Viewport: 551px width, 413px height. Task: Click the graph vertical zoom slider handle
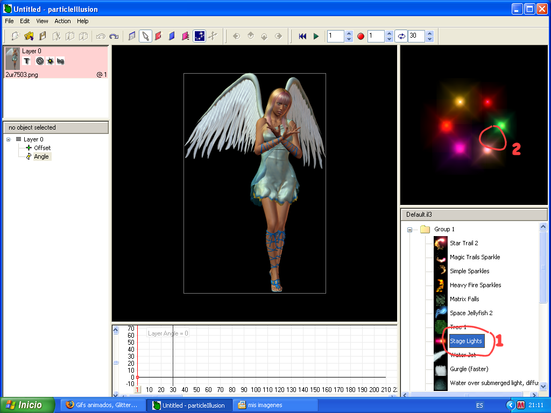point(116,362)
